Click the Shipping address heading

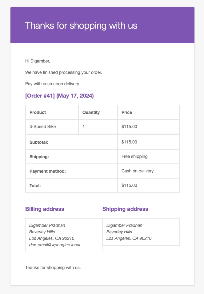125,209
